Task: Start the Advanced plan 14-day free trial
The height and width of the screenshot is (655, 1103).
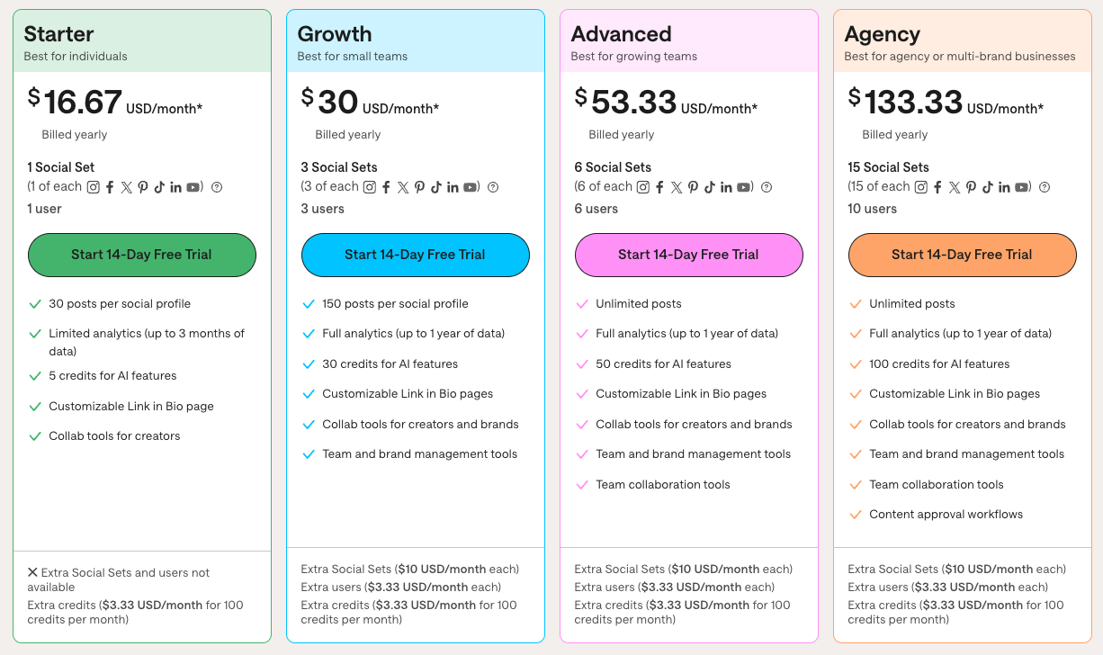Action: tap(688, 255)
